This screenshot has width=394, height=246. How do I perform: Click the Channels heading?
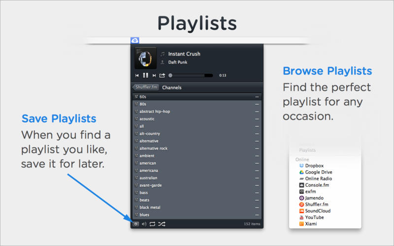coord(171,88)
